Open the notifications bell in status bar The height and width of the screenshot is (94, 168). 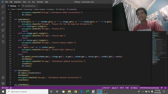pyautogui.click(x=165, y=88)
